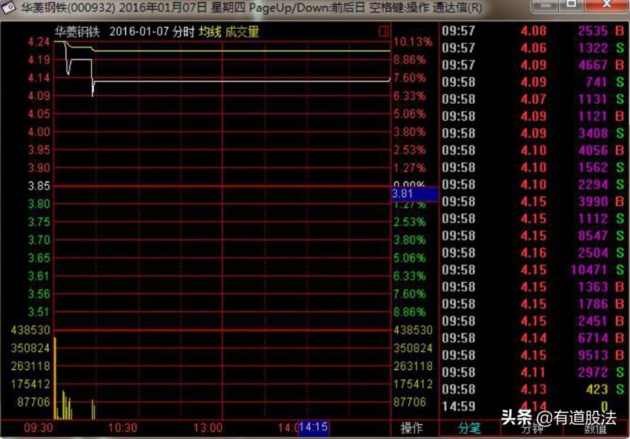The height and width of the screenshot is (439, 630).
Task: Click the tall opening volume bar at 09:30
Action: click(55, 378)
